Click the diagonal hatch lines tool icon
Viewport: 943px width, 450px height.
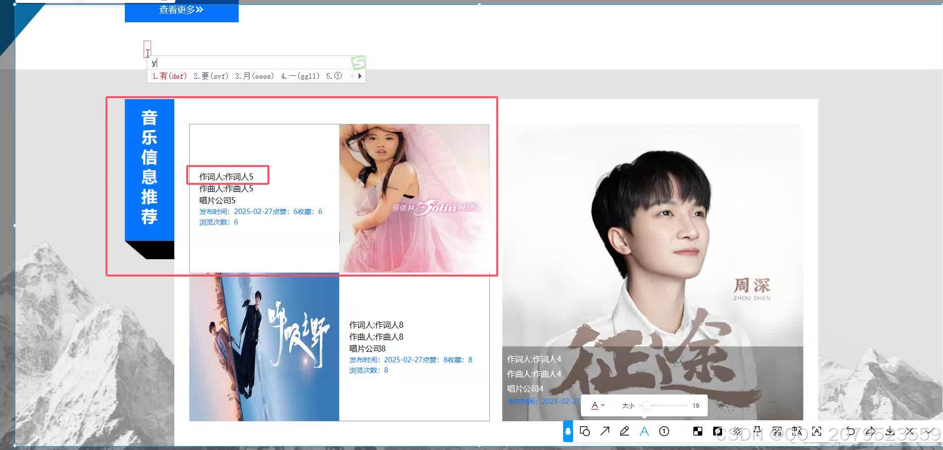click(737, 431)
